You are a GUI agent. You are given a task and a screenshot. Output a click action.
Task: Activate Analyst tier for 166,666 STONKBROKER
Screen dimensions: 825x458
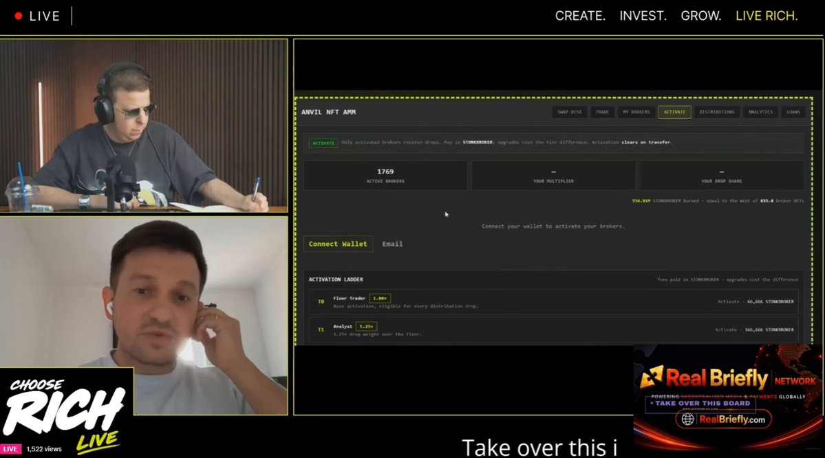coord(754,329)
